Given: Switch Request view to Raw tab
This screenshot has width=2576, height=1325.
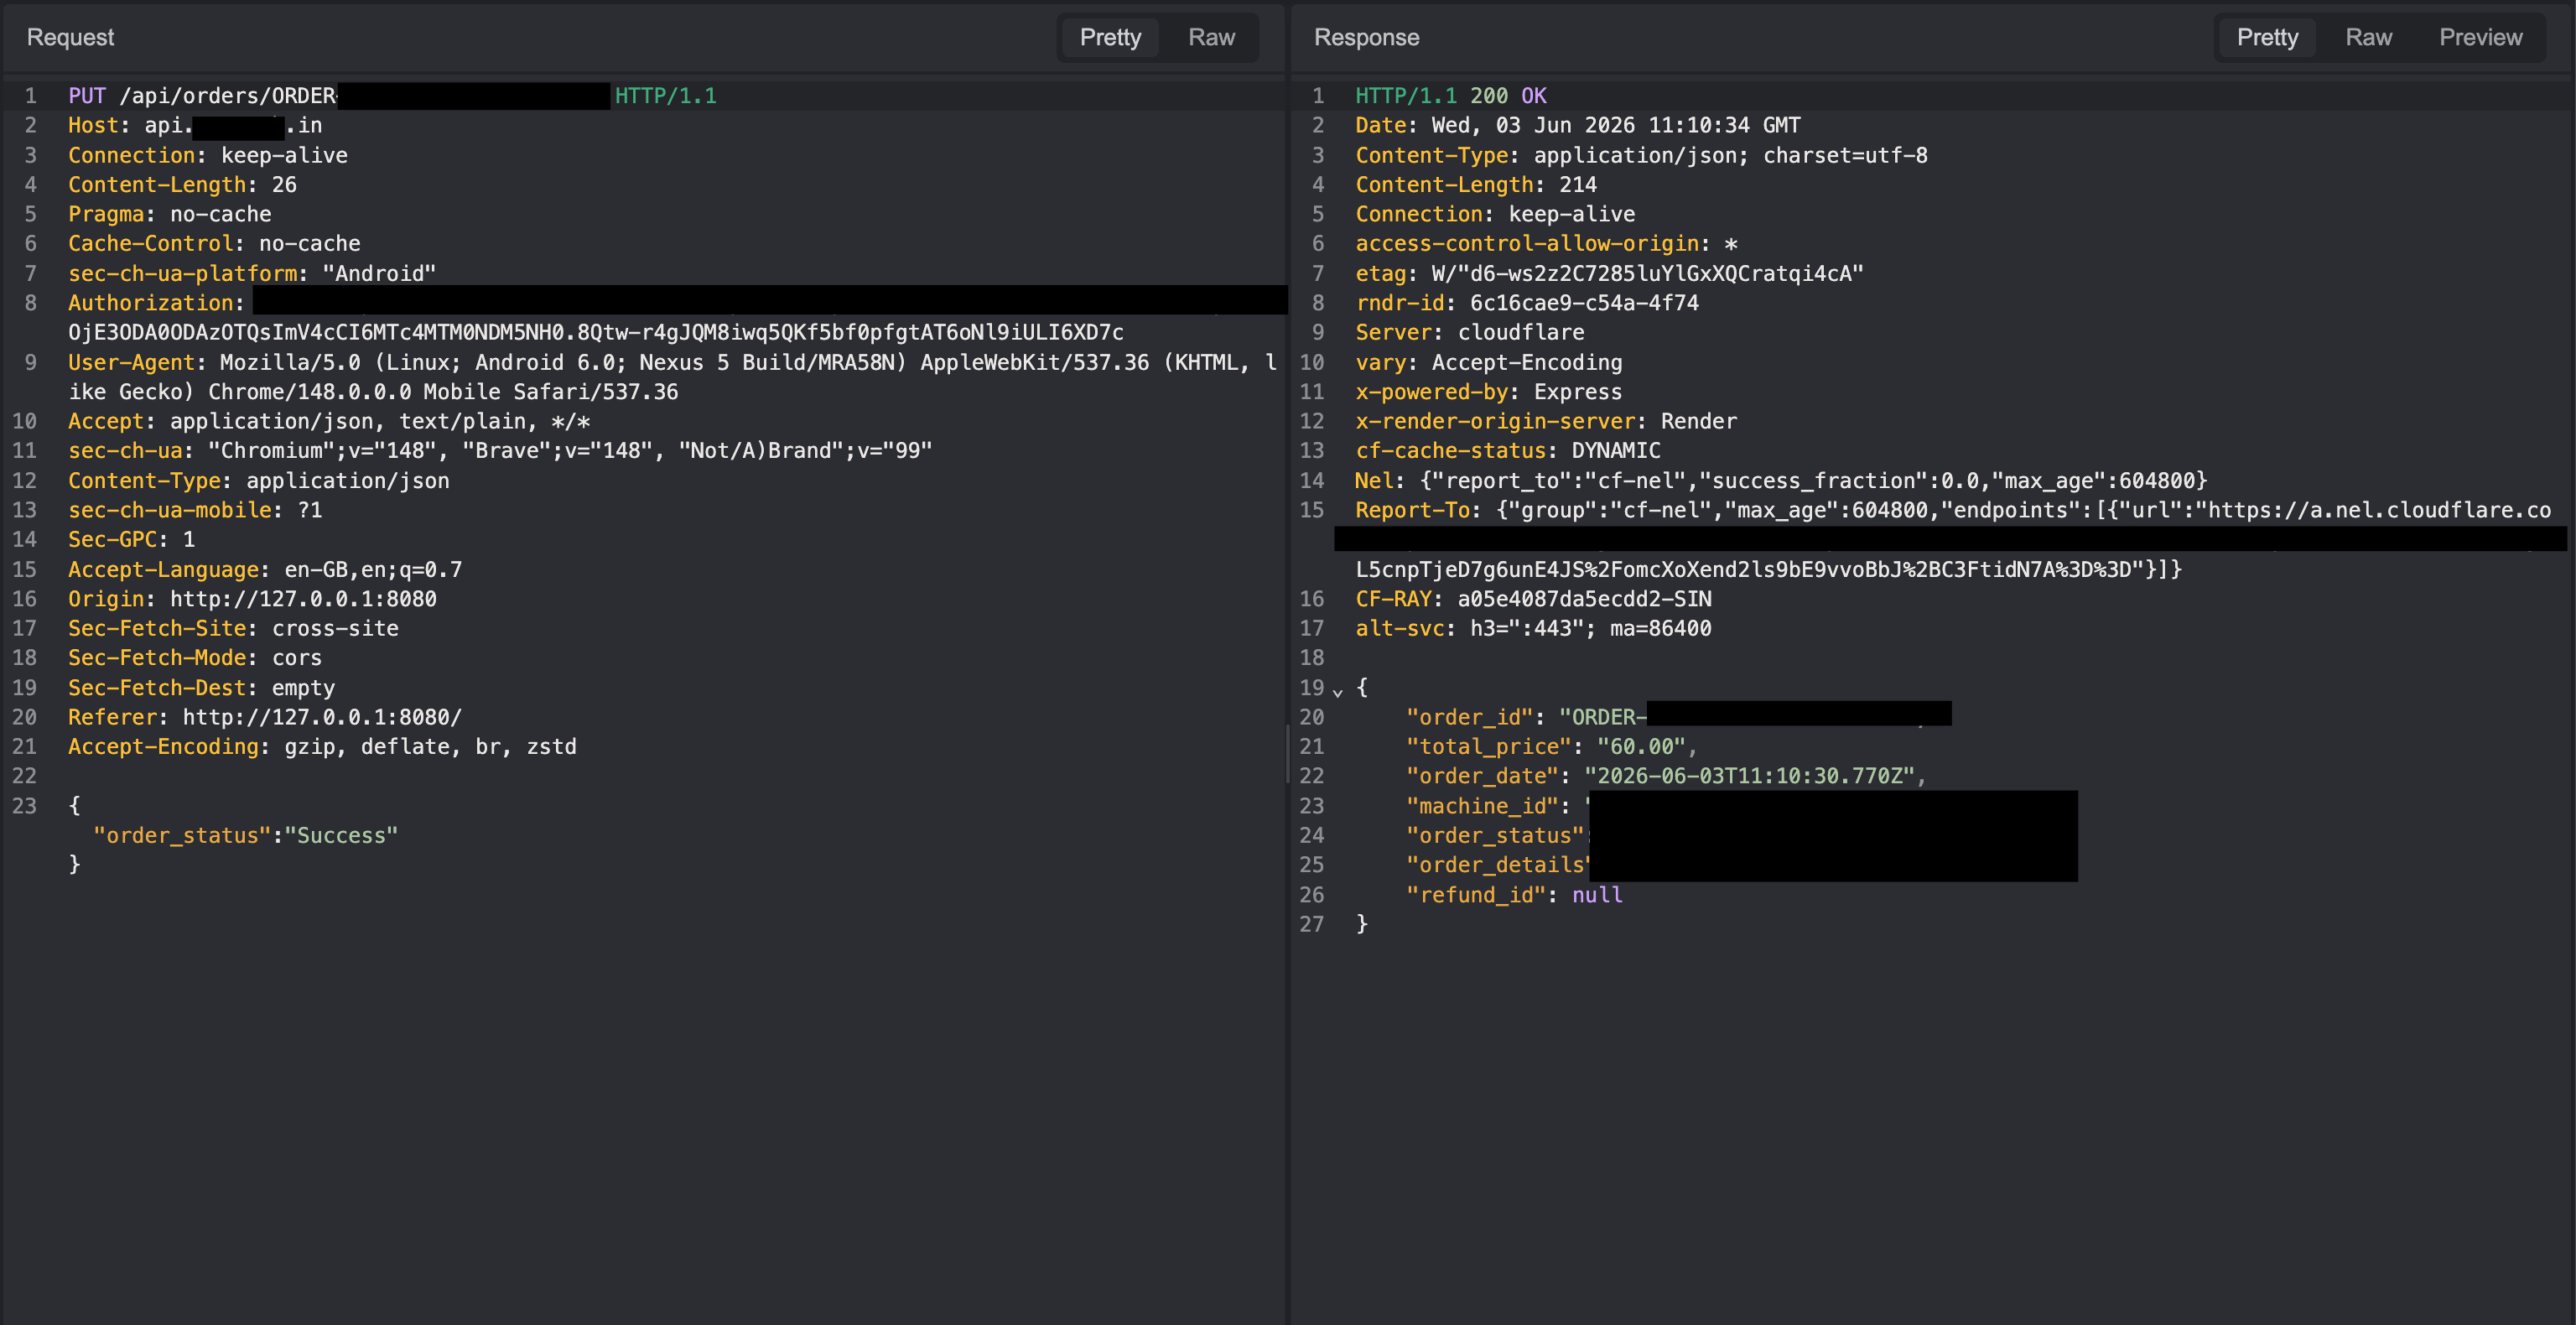Looking at the screenshot, I should click(x=1211, y=37).
